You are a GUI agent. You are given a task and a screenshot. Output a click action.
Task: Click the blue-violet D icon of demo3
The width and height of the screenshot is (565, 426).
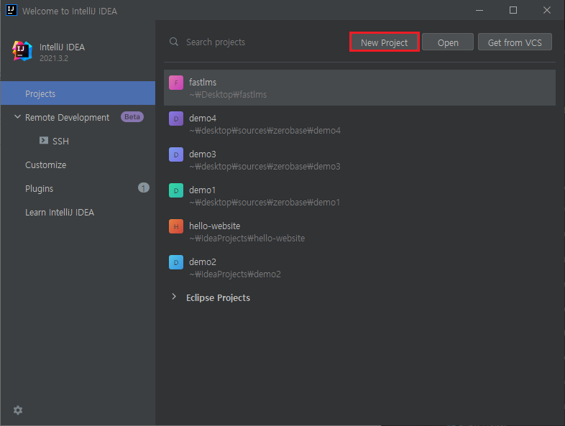tap(176, 154)
